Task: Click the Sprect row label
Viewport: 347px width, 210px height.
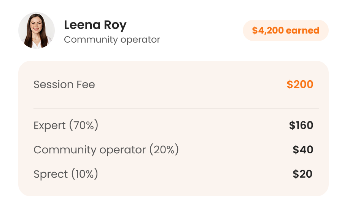Action: click(51, 174)
